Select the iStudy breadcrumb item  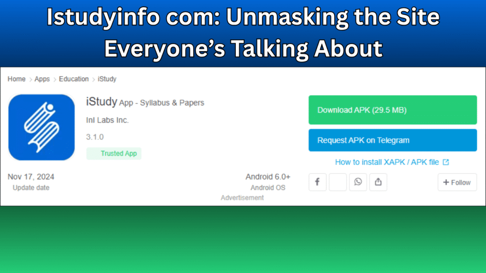(x=107, y=79)
